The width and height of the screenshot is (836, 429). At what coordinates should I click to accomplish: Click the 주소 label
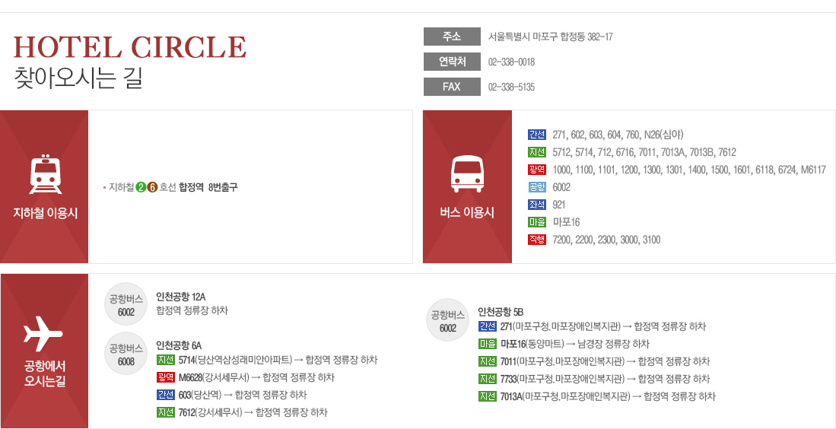tap(452, 37)
